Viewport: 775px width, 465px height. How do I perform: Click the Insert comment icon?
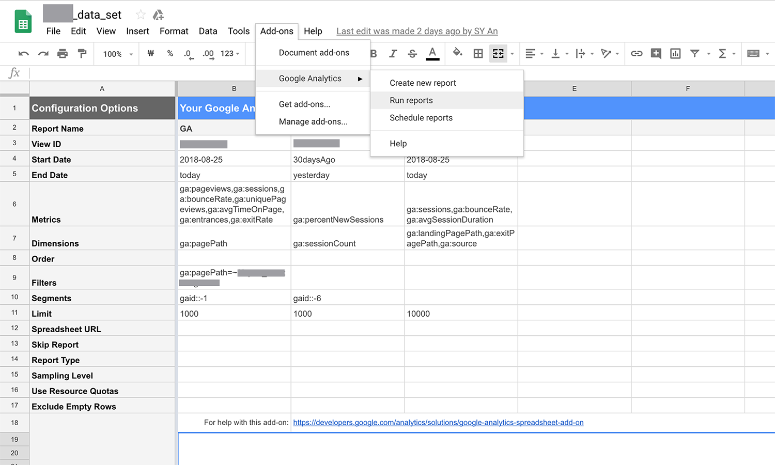pos(656,54)
